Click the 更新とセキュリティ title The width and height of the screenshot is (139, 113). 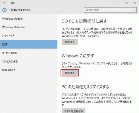(x=20, y=10)
